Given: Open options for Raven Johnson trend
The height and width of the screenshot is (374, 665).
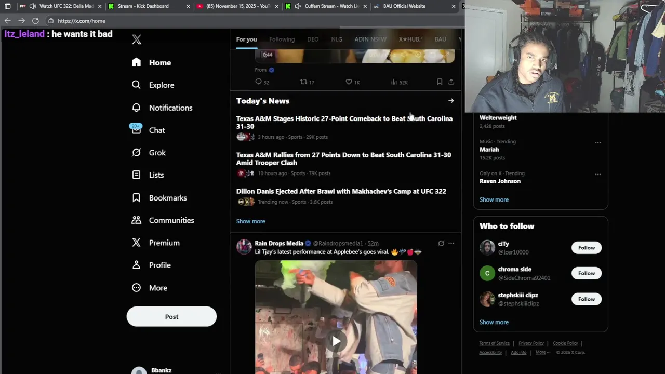Looking at the screenshot, I should [x=598, y=174].
